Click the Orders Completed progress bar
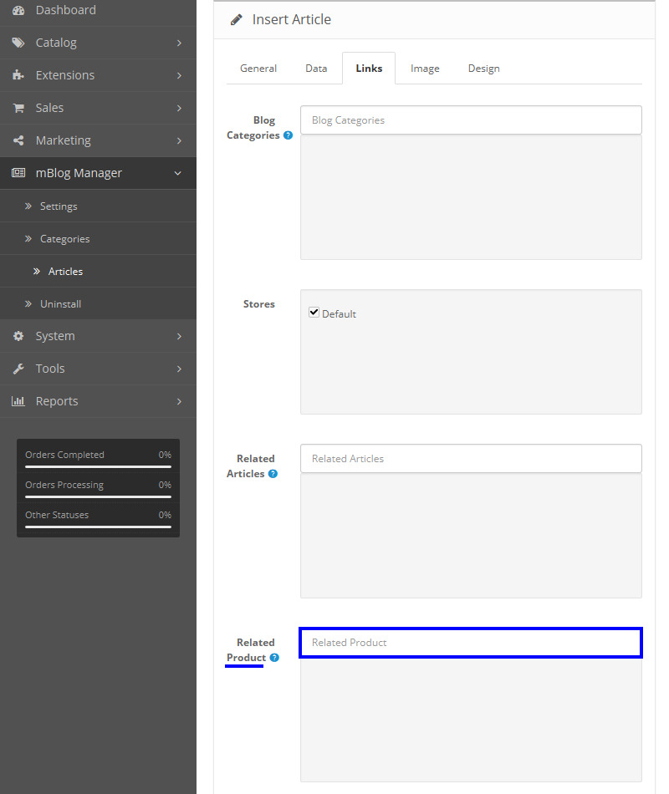 coord(98,466)
